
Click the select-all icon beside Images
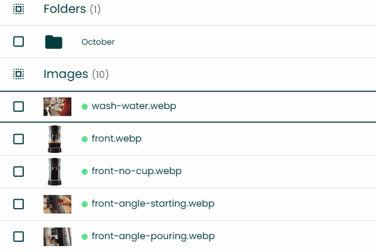(18, 74)
